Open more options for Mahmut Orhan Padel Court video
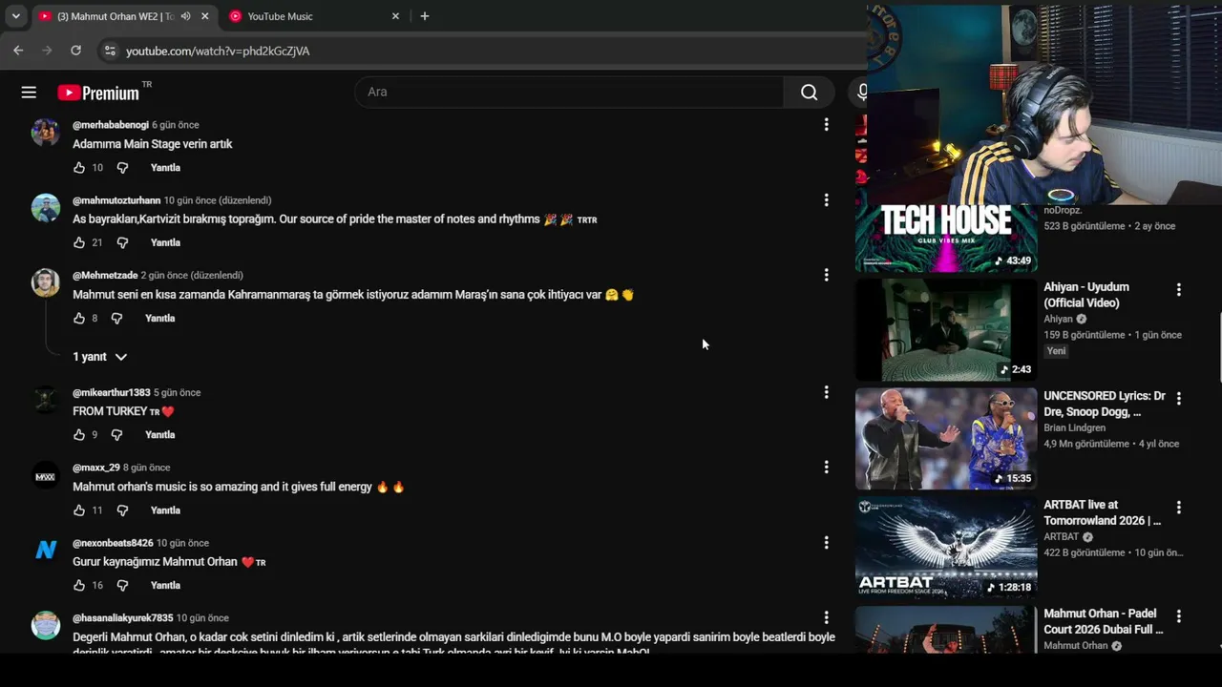This screenshot has width=1222, height=687. [x=1178, y=616]
